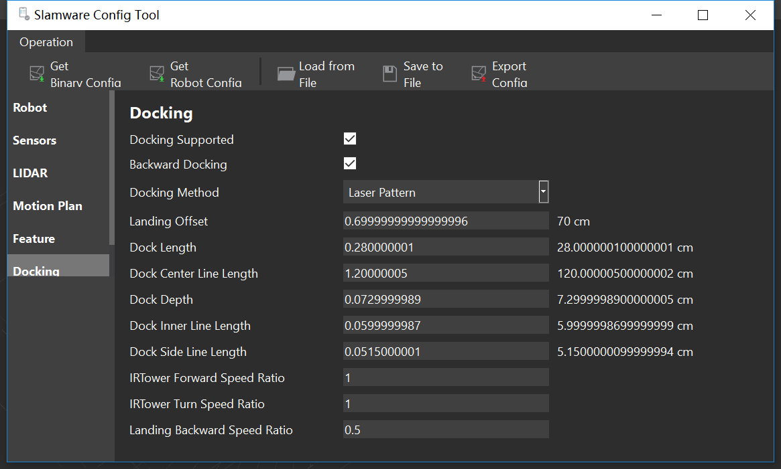Viewport: 781px width, 469px height.
Task: Click the sidebar vertical scrollbar
Action: [111, 168]
